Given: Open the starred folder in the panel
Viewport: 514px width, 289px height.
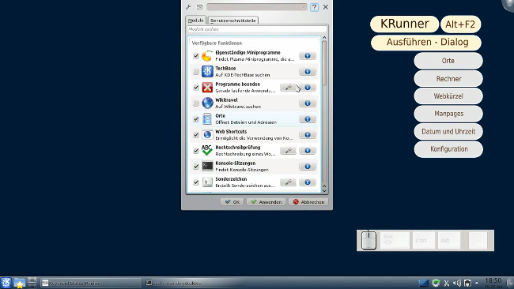Looking at the screenshot, I should 19,283.
